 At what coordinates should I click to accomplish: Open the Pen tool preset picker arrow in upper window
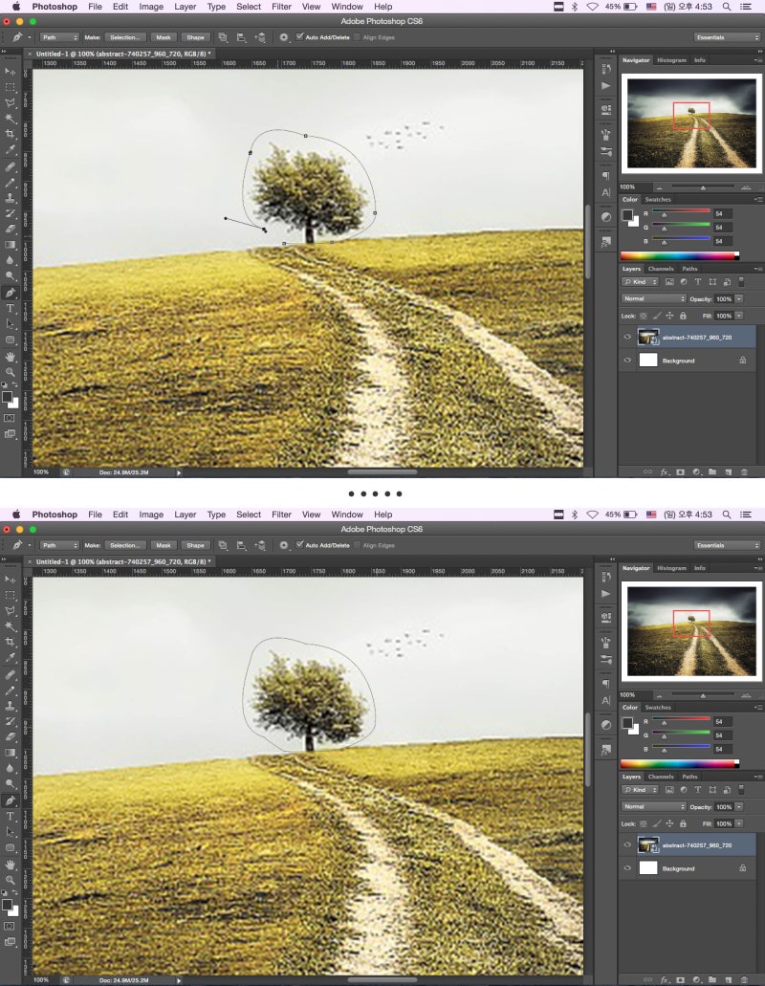pyautogui.click(x=29, y=37)
